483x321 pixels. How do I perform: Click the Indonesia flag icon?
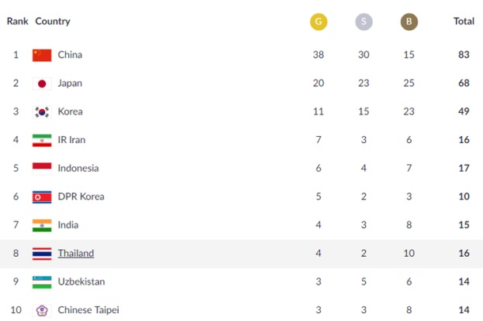point(42,169)
